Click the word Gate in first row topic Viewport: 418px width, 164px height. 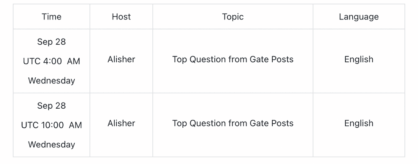[259, 59]
